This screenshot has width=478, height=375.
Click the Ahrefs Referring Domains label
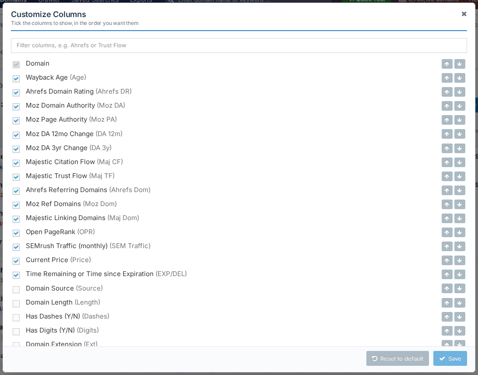click(88, 190)
